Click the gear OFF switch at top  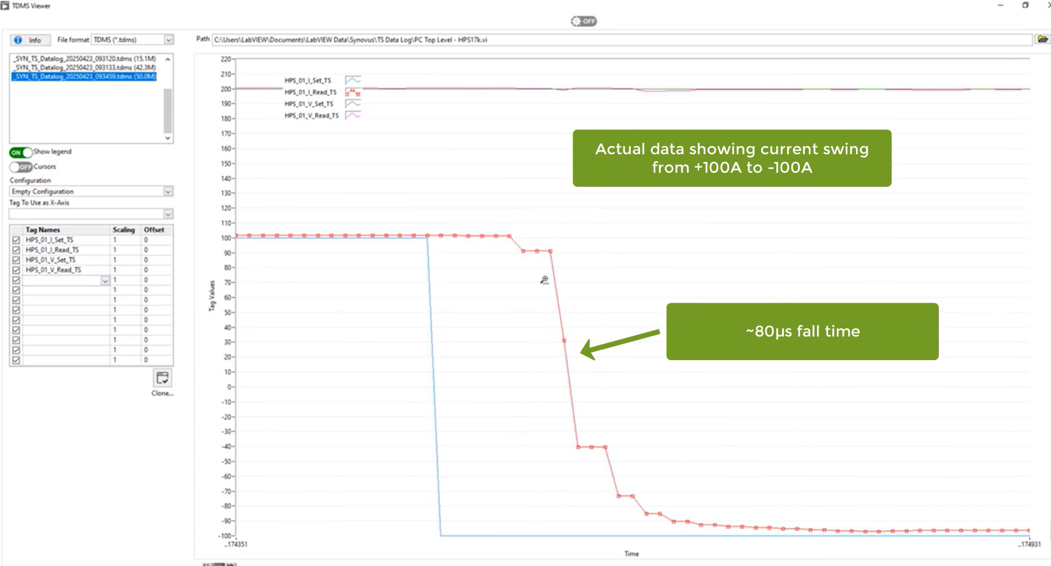click(583, 21)
